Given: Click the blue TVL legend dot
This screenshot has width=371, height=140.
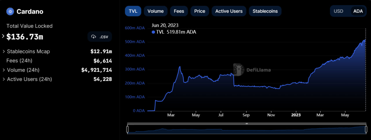Looking at the screenshot, I should (x=153, y=32).
